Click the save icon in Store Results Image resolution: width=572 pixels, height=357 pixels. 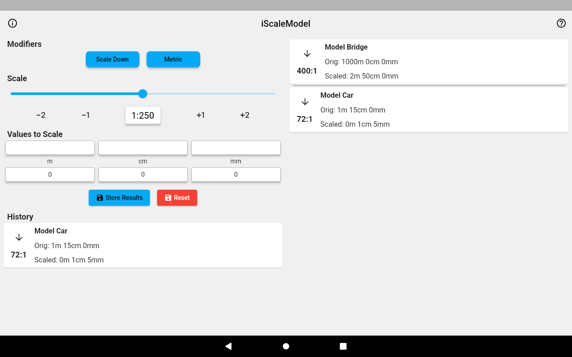coord(100,198)
